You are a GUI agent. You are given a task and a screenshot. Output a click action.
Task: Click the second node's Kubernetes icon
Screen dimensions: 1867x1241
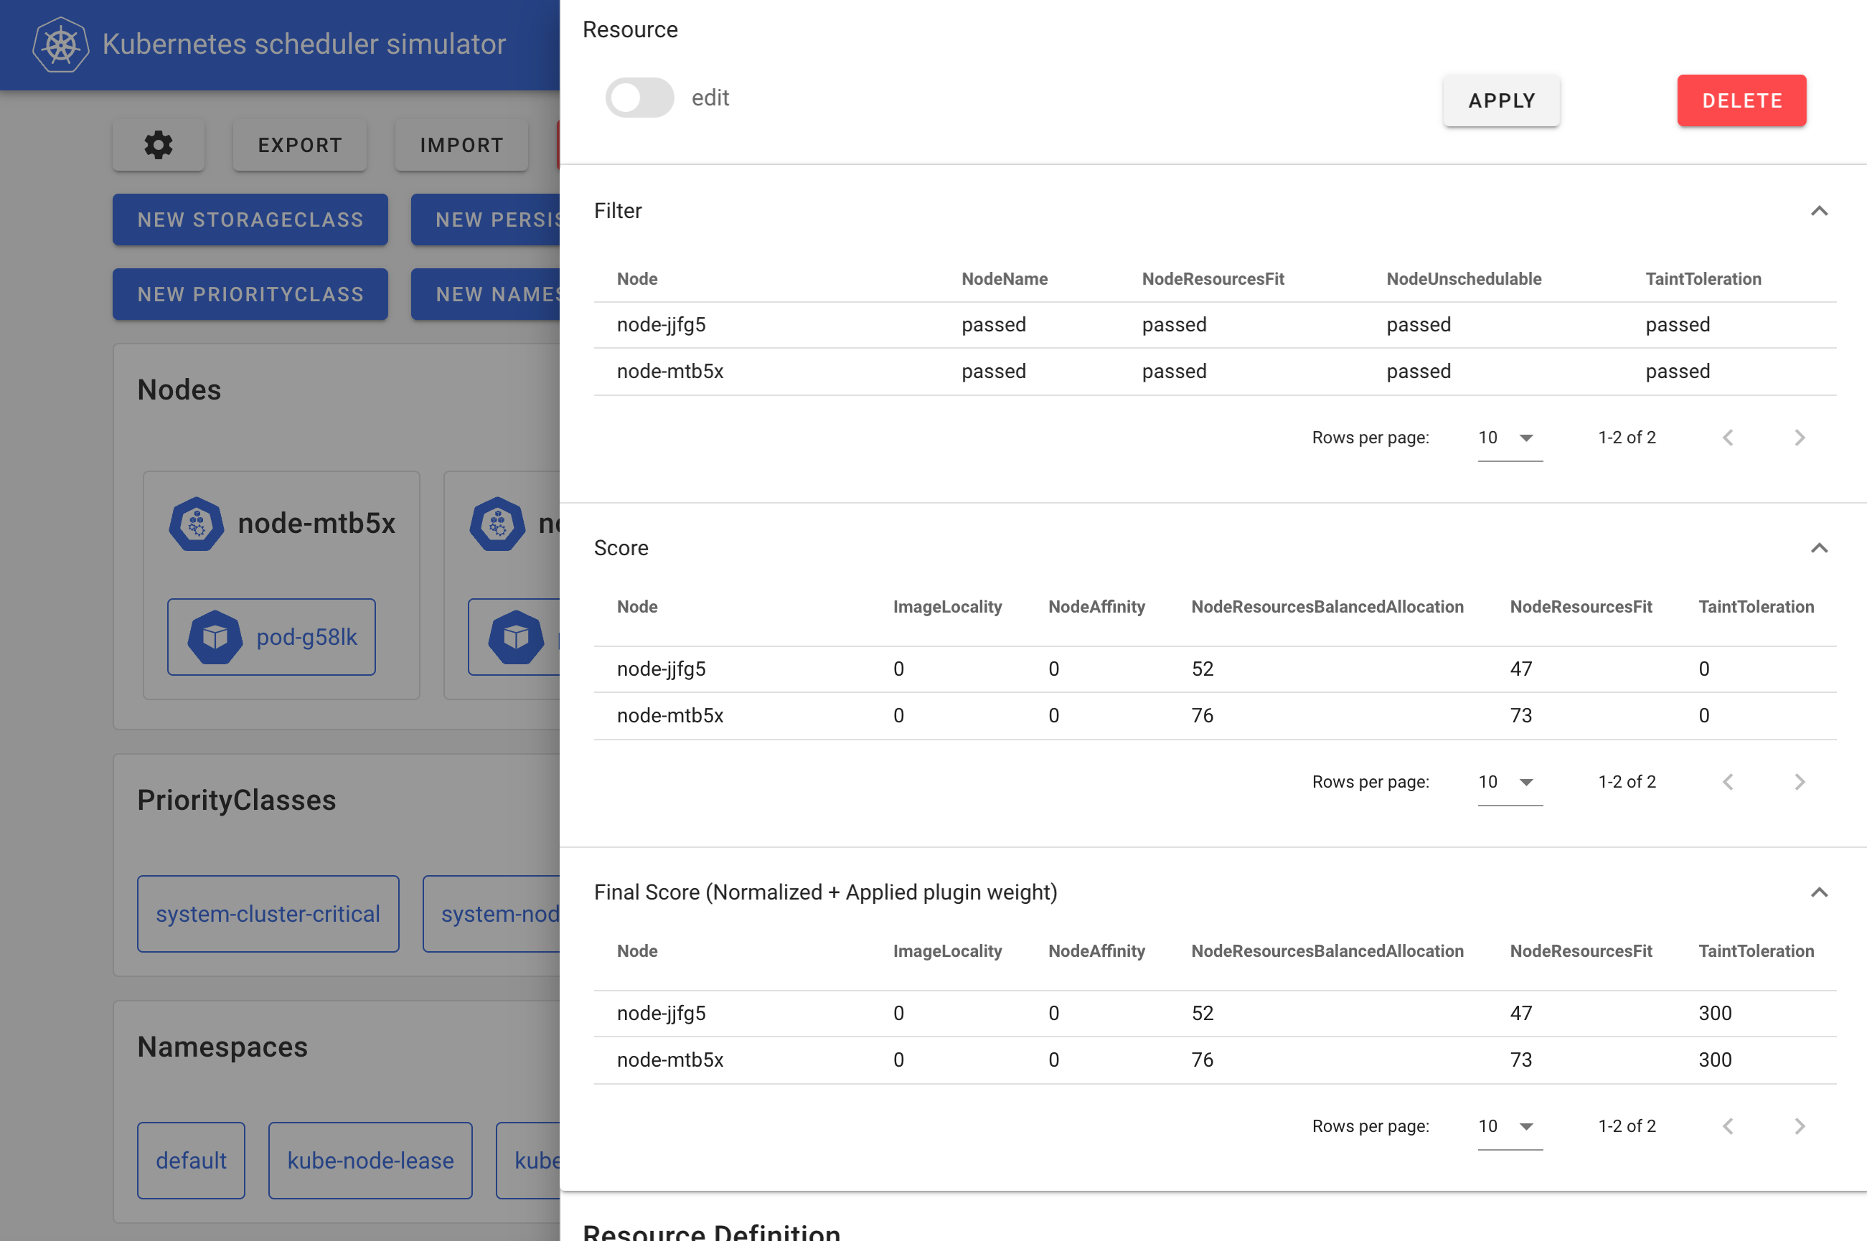pos(497,523)
